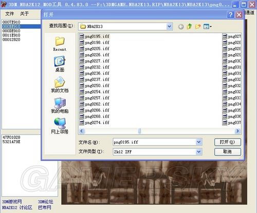257x213 pixels.
Task: Open the 文件 menu in main window
Action: [x=10, y=13]
